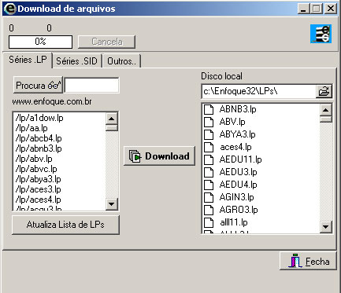The width and height of the screenshot is (341, 293).
Task: Close the Download de arquivos window
Action: (331, 9)
